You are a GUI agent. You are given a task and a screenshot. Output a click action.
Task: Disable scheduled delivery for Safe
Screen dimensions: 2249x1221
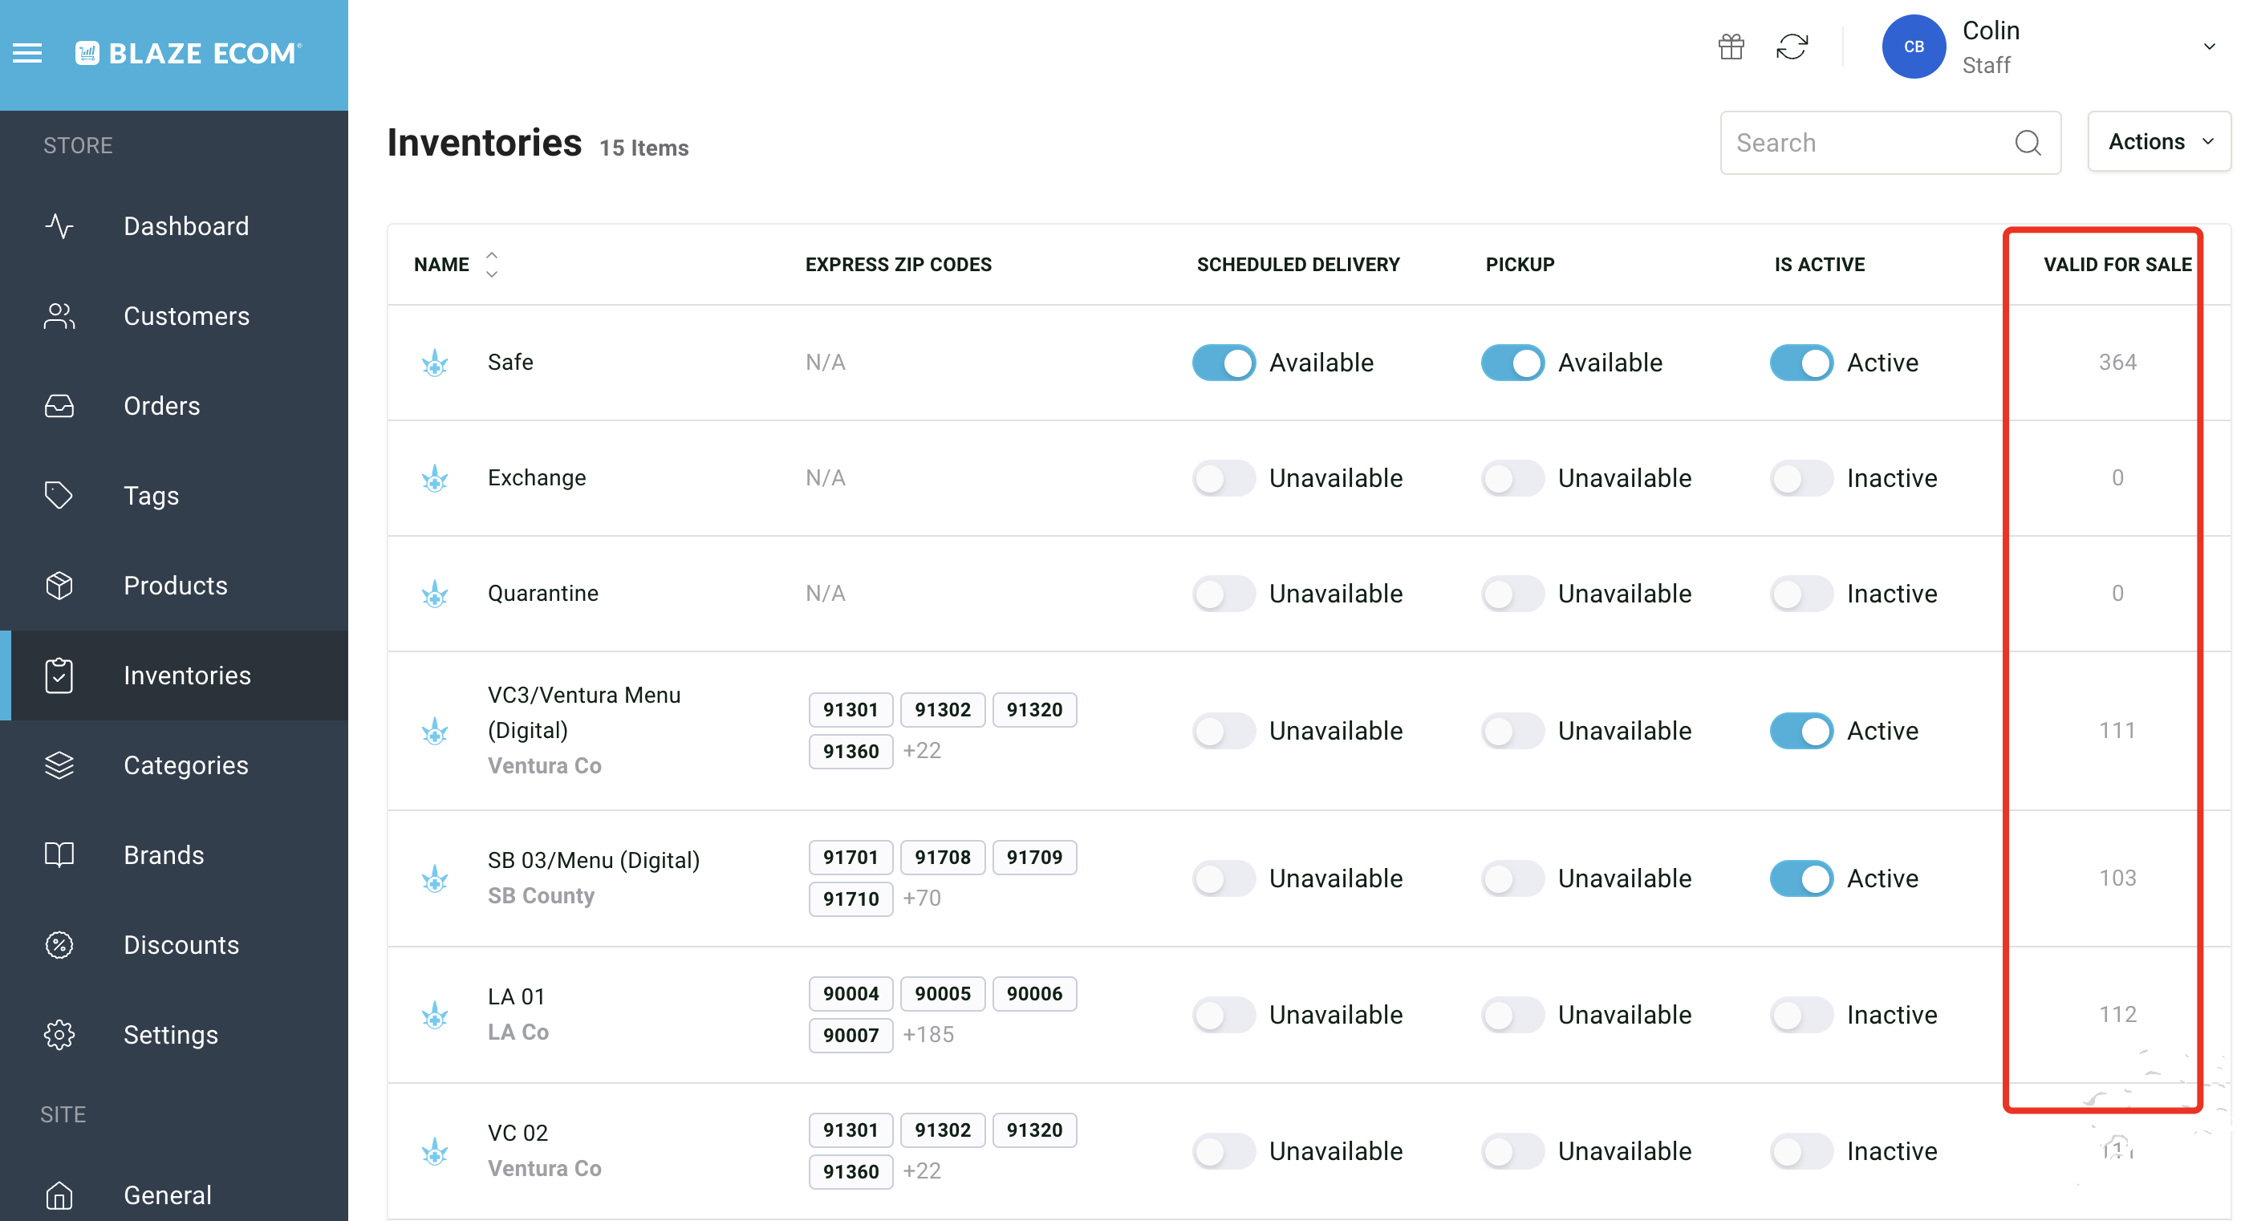coord(1223,362)
